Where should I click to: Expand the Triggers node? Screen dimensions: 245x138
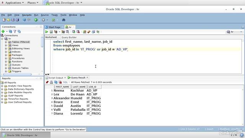tap(6, 71)
